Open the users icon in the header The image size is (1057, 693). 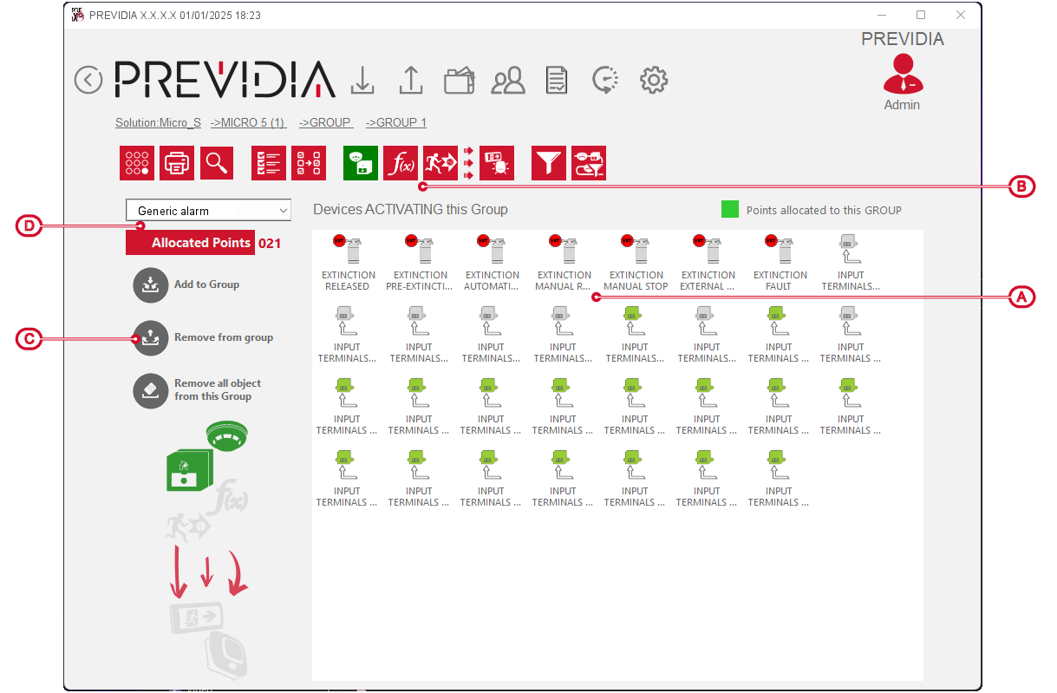(x=508, y=81)
